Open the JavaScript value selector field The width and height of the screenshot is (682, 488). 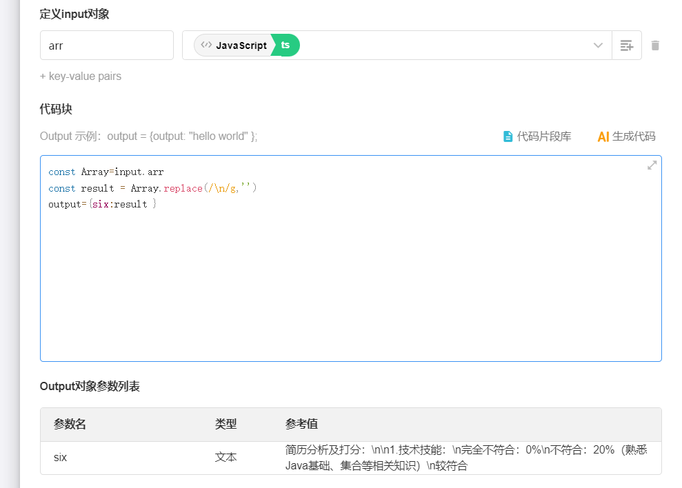[441, 45]
